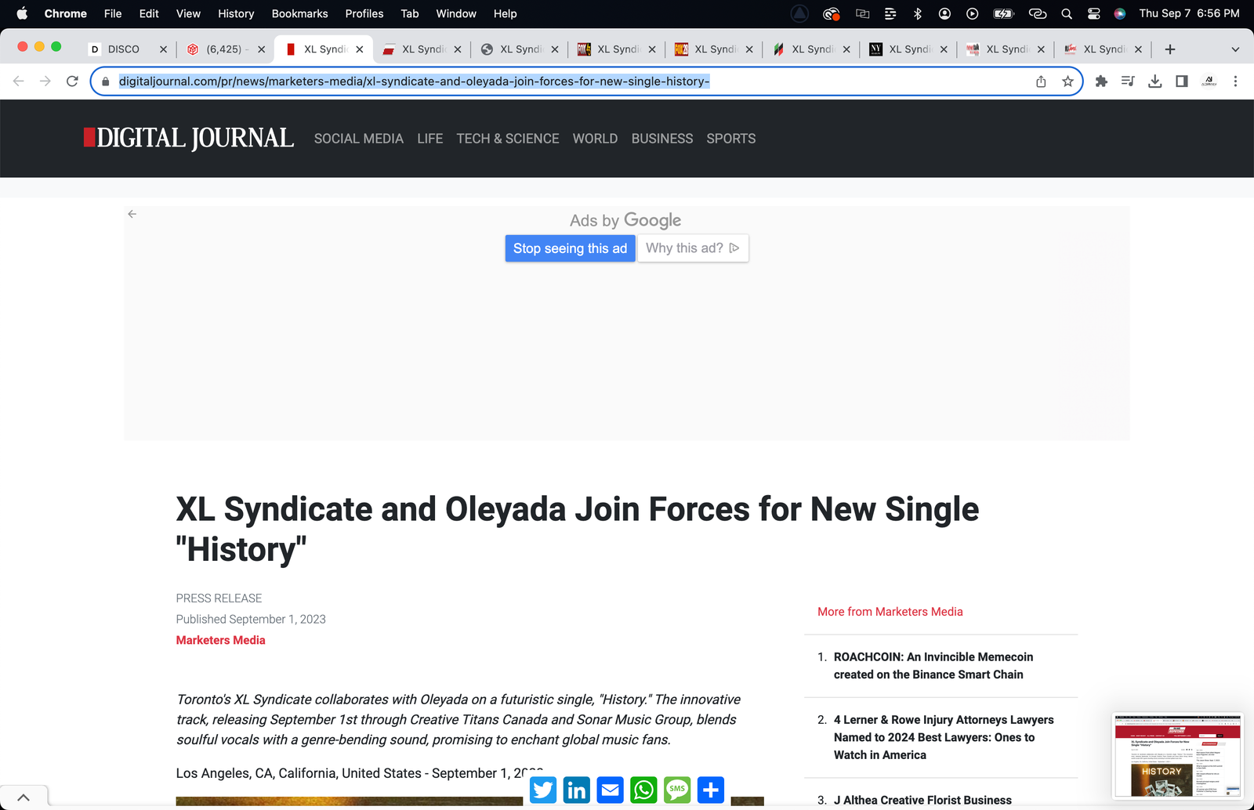Switch to the DISCO tab
Viewport: 1254px width, 810px height.
124,49
